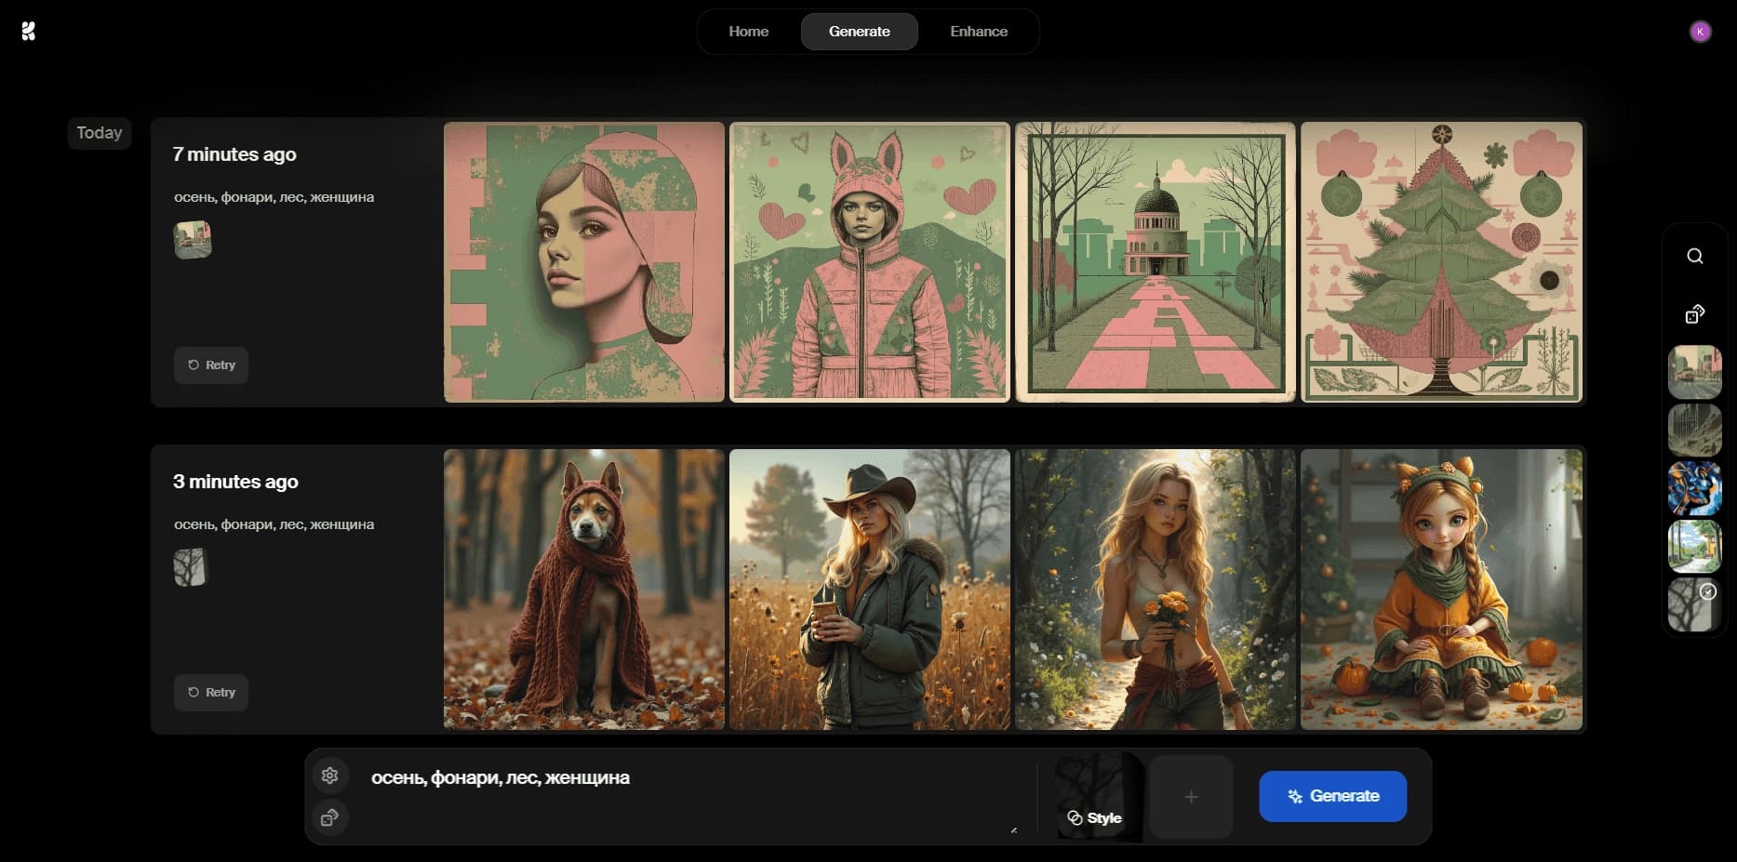Click the style thumbnail under 3 minutes ago
The image size is (1737, 862).
[192, 567]
